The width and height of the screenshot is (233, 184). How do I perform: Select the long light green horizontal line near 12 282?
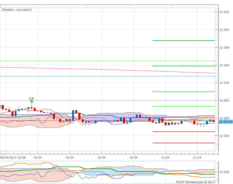click(x=107, y=61)
